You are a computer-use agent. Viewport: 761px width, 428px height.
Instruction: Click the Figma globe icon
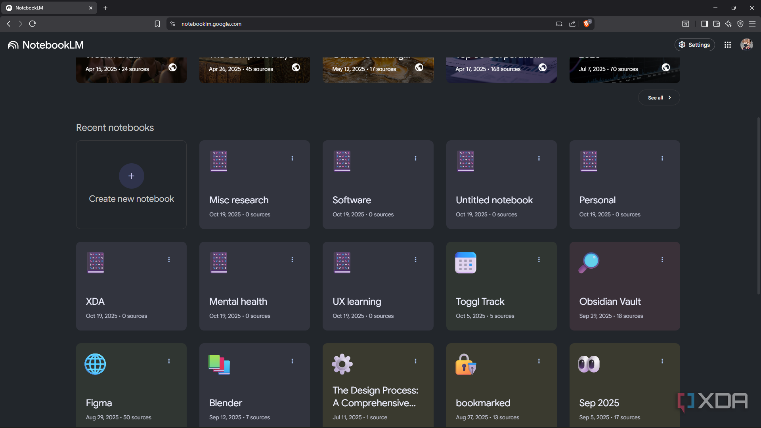point(95,364)
